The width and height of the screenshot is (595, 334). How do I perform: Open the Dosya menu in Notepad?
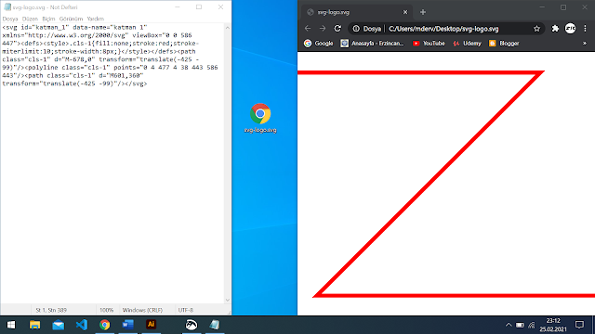click(x=10, y=19)
